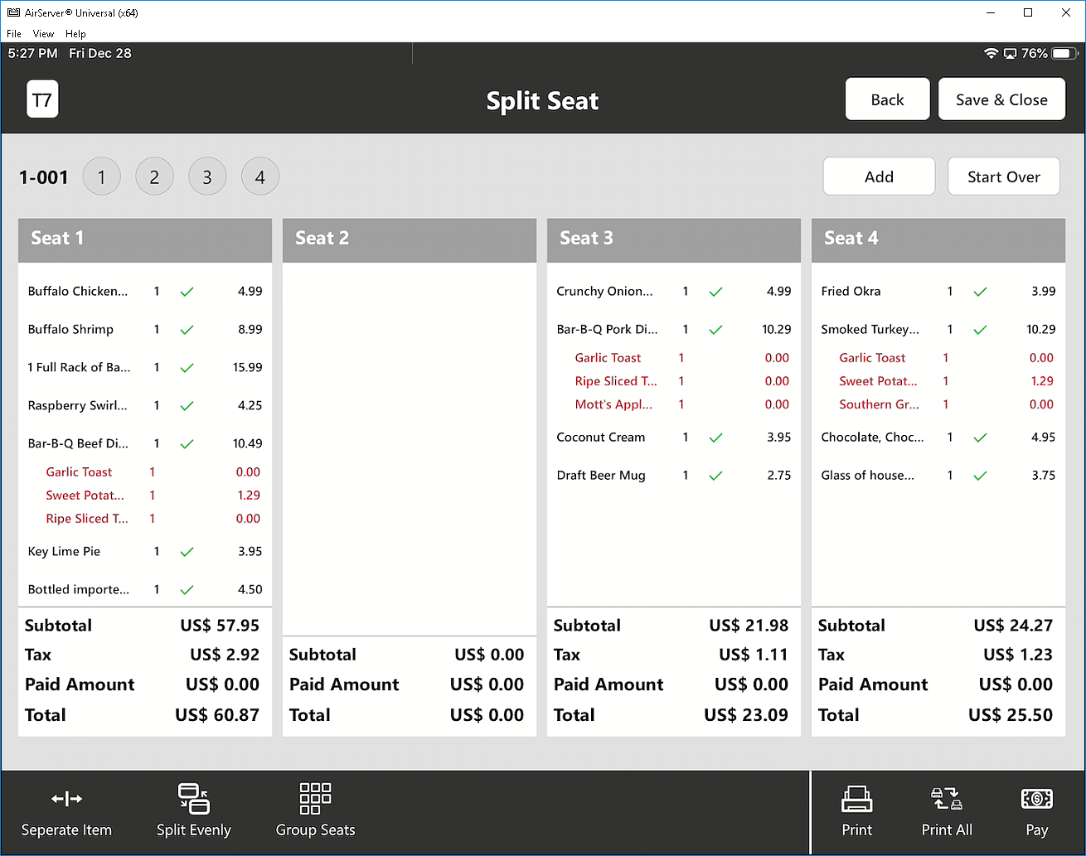The image size is (1086, 856).
Task: Select the Split Evenly icon
Action: [194, 799]
